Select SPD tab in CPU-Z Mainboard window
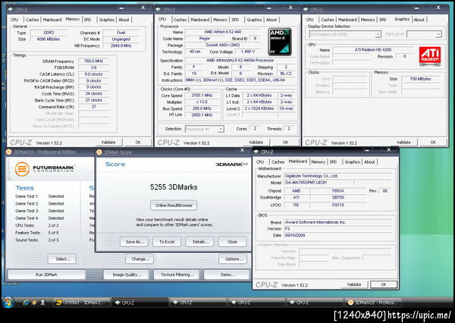Screen dimensions: 455x323 (333, 162)
